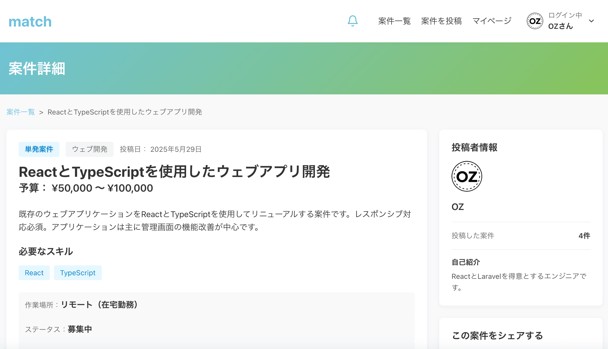Click the match logo in header
This screenshot has width=608, height=349.
click(30, 21)
